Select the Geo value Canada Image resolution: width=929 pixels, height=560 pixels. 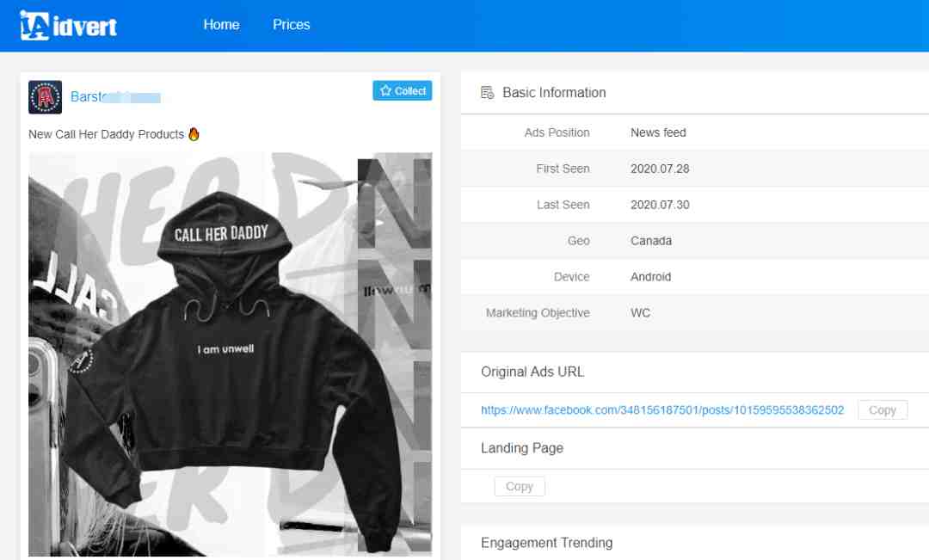pos(651,241)
